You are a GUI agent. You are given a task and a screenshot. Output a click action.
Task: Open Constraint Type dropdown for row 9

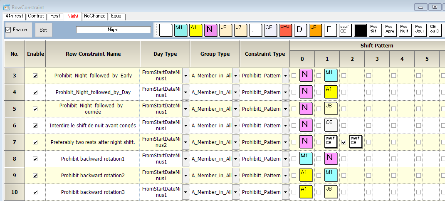click(x=285, y=176)
